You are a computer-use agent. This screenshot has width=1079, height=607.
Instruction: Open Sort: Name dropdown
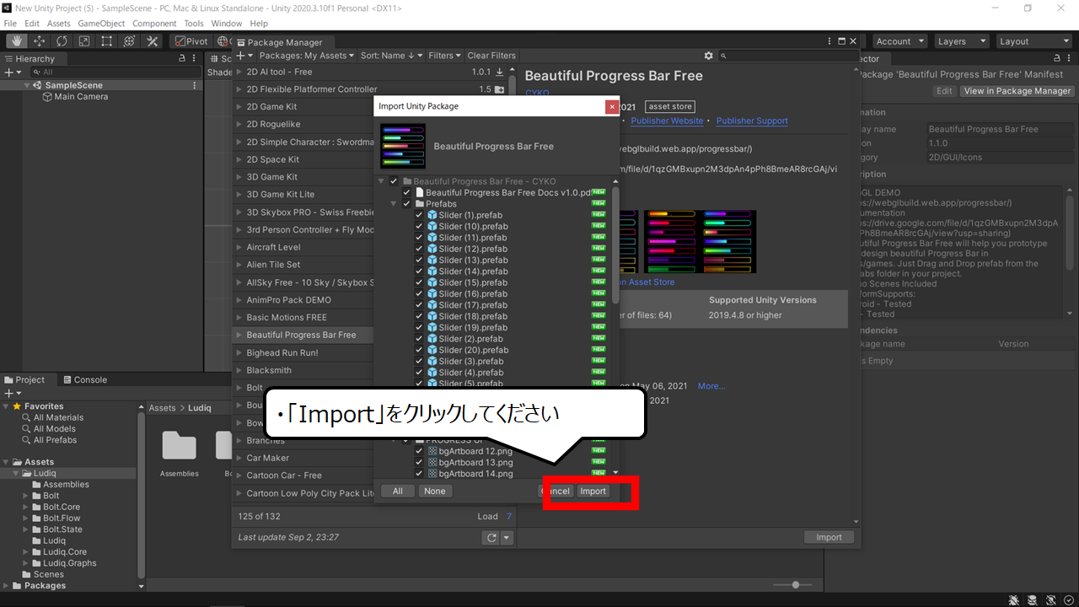pyautogui.click(x=391, y=56)
